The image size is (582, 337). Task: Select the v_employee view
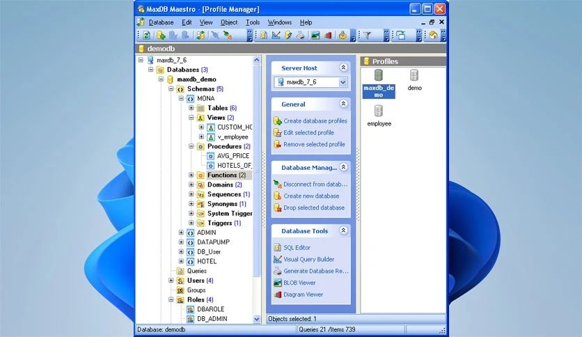tap(233, 137)
